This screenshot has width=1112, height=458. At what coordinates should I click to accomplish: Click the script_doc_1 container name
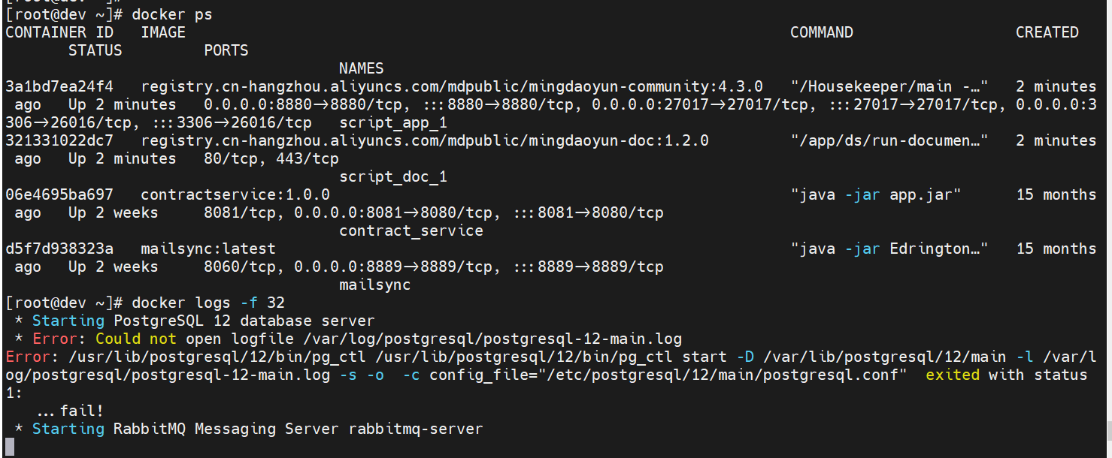tap(393, 176)
